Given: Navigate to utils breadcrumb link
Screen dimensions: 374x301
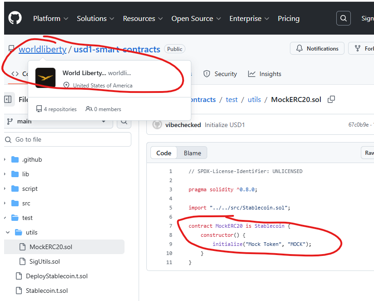Looking at the screenshot, I should point(254,99).
